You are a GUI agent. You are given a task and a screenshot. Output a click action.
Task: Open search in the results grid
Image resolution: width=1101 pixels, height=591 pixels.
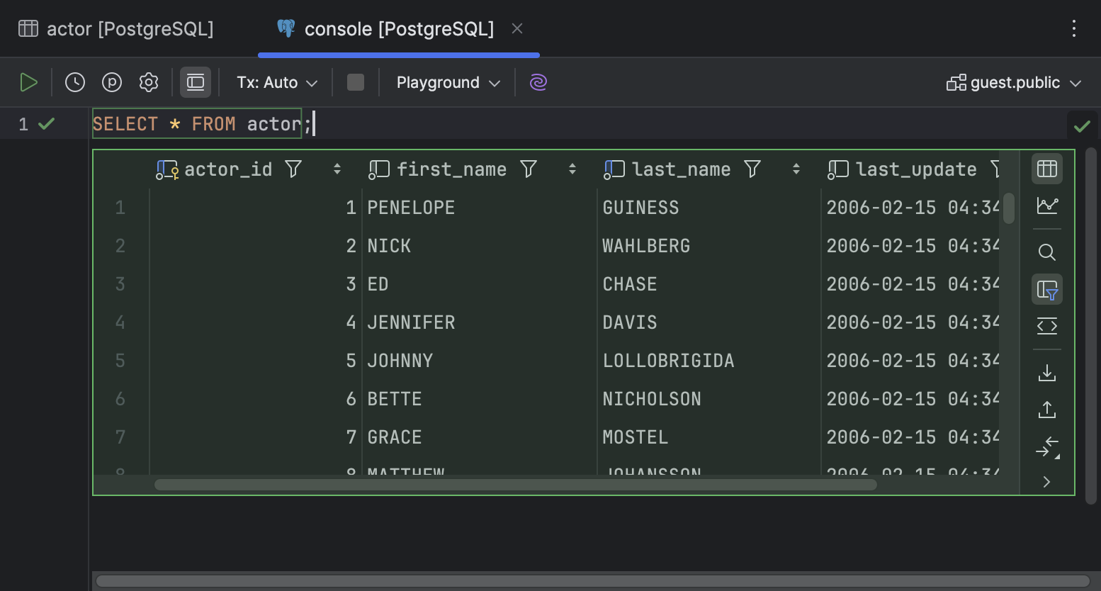pyautogui.click(x=1046, y=252)
